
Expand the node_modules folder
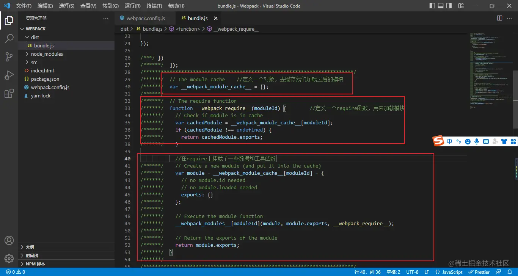(47, 54)
